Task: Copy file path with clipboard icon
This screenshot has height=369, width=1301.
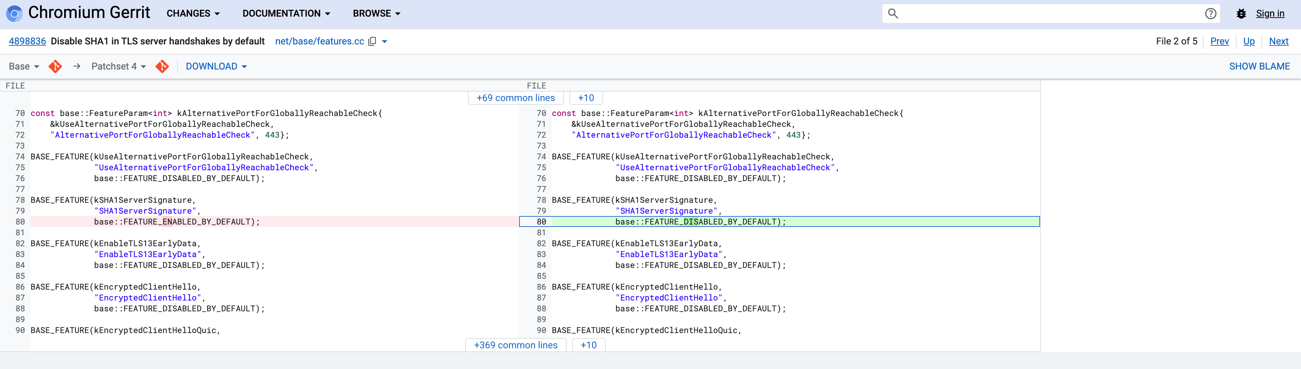Action: tap(372, 41)
